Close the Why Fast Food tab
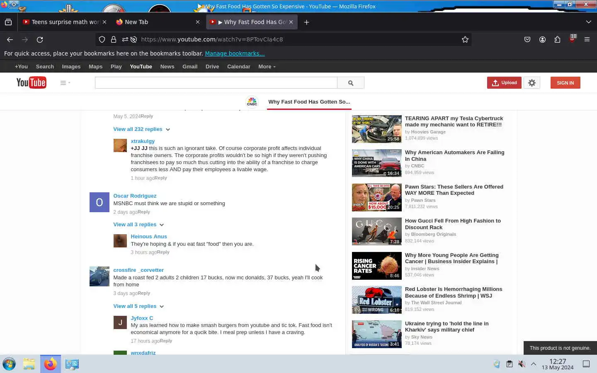Viewport: 597px width, 373px height. click(291, 22)
